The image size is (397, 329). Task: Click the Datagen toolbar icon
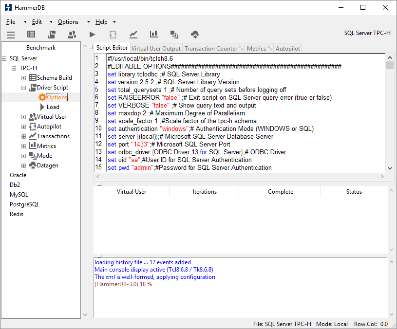(195, 35)
